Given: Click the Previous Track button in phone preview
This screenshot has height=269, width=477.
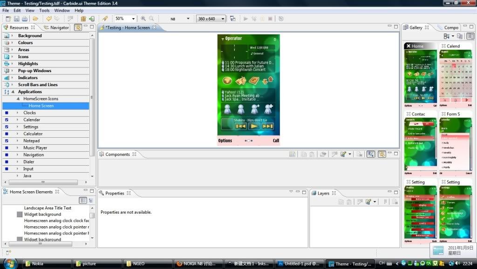Looking at the screenshot, I should point(240,126).
